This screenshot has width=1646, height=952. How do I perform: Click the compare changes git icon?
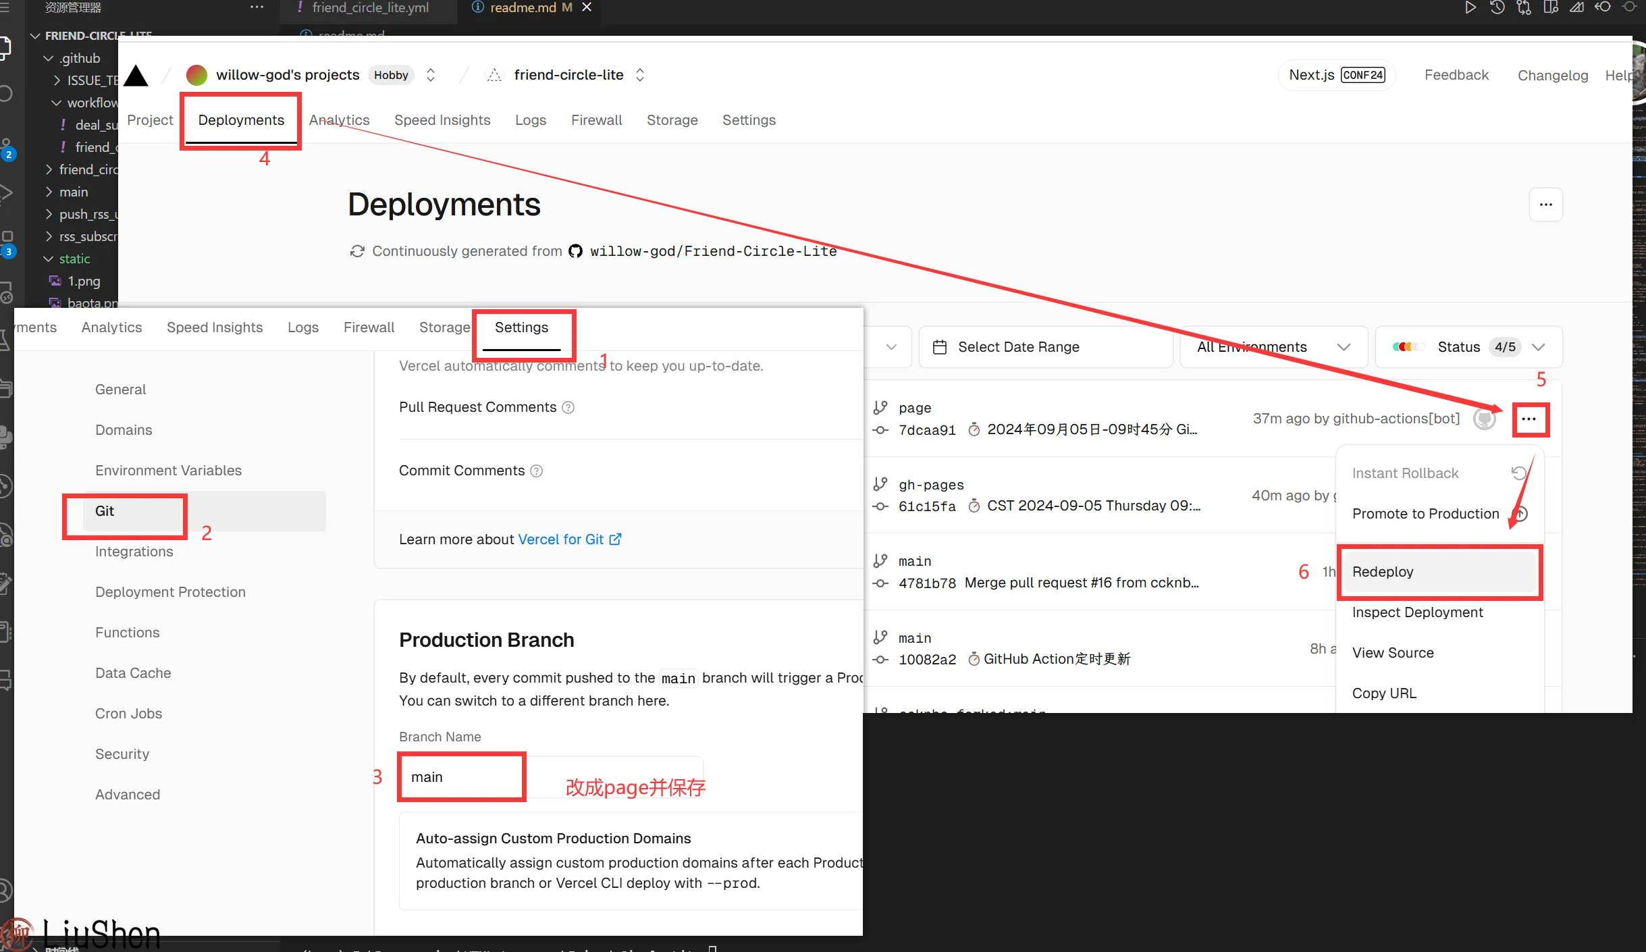(x=1524, y=7)
